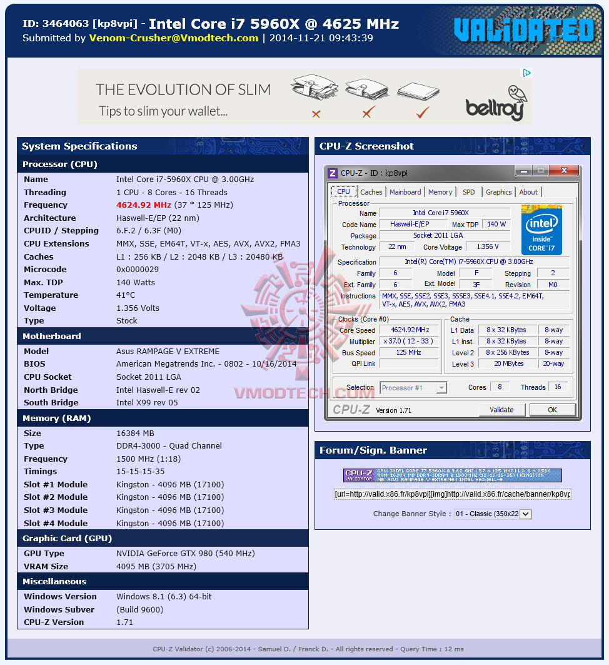This screenshot has height=665, width=609.
Task: Click the Level 2 8 x 256 KBytes value
Action: coord(507,352)
